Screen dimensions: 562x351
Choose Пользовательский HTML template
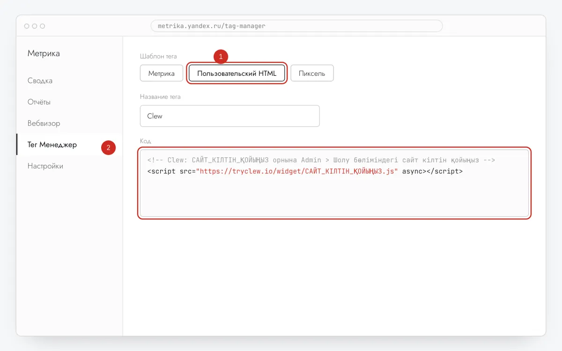pyautogui.click(x=237, y=73)
